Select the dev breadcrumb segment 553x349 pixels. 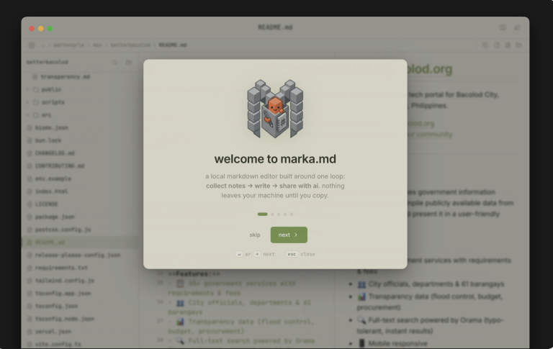pos(97,45)
